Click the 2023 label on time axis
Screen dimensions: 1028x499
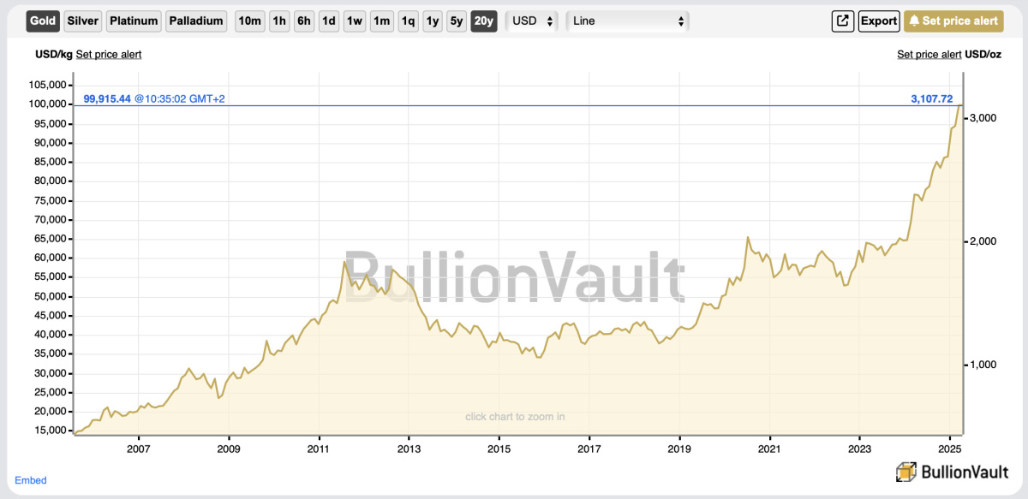pyautogui.click(x=860, y=449)
